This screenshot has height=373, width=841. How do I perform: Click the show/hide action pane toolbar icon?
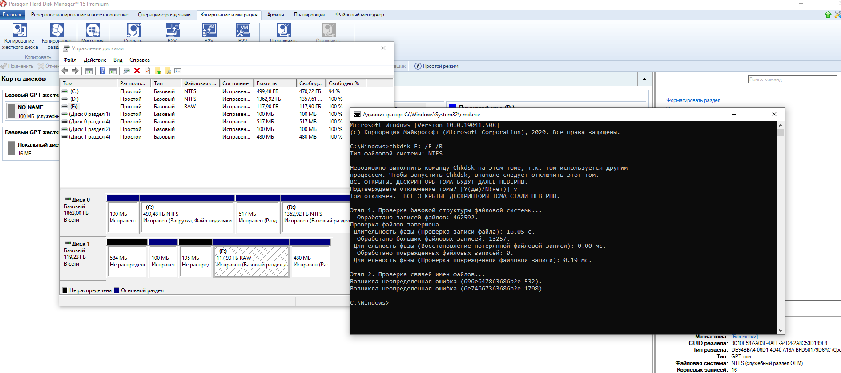[x=113, y=71]
